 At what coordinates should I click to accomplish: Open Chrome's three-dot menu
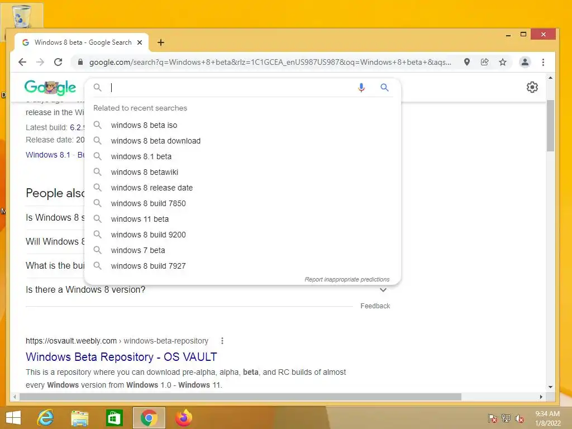click(x=543, y=62)
